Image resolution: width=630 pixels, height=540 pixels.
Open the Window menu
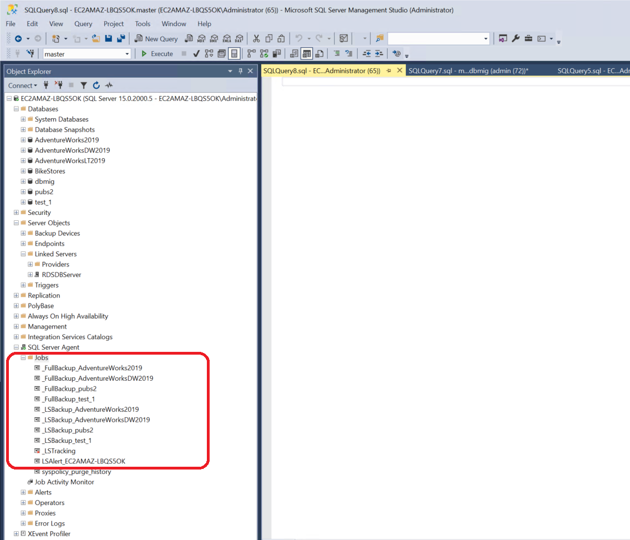point(174,24)
